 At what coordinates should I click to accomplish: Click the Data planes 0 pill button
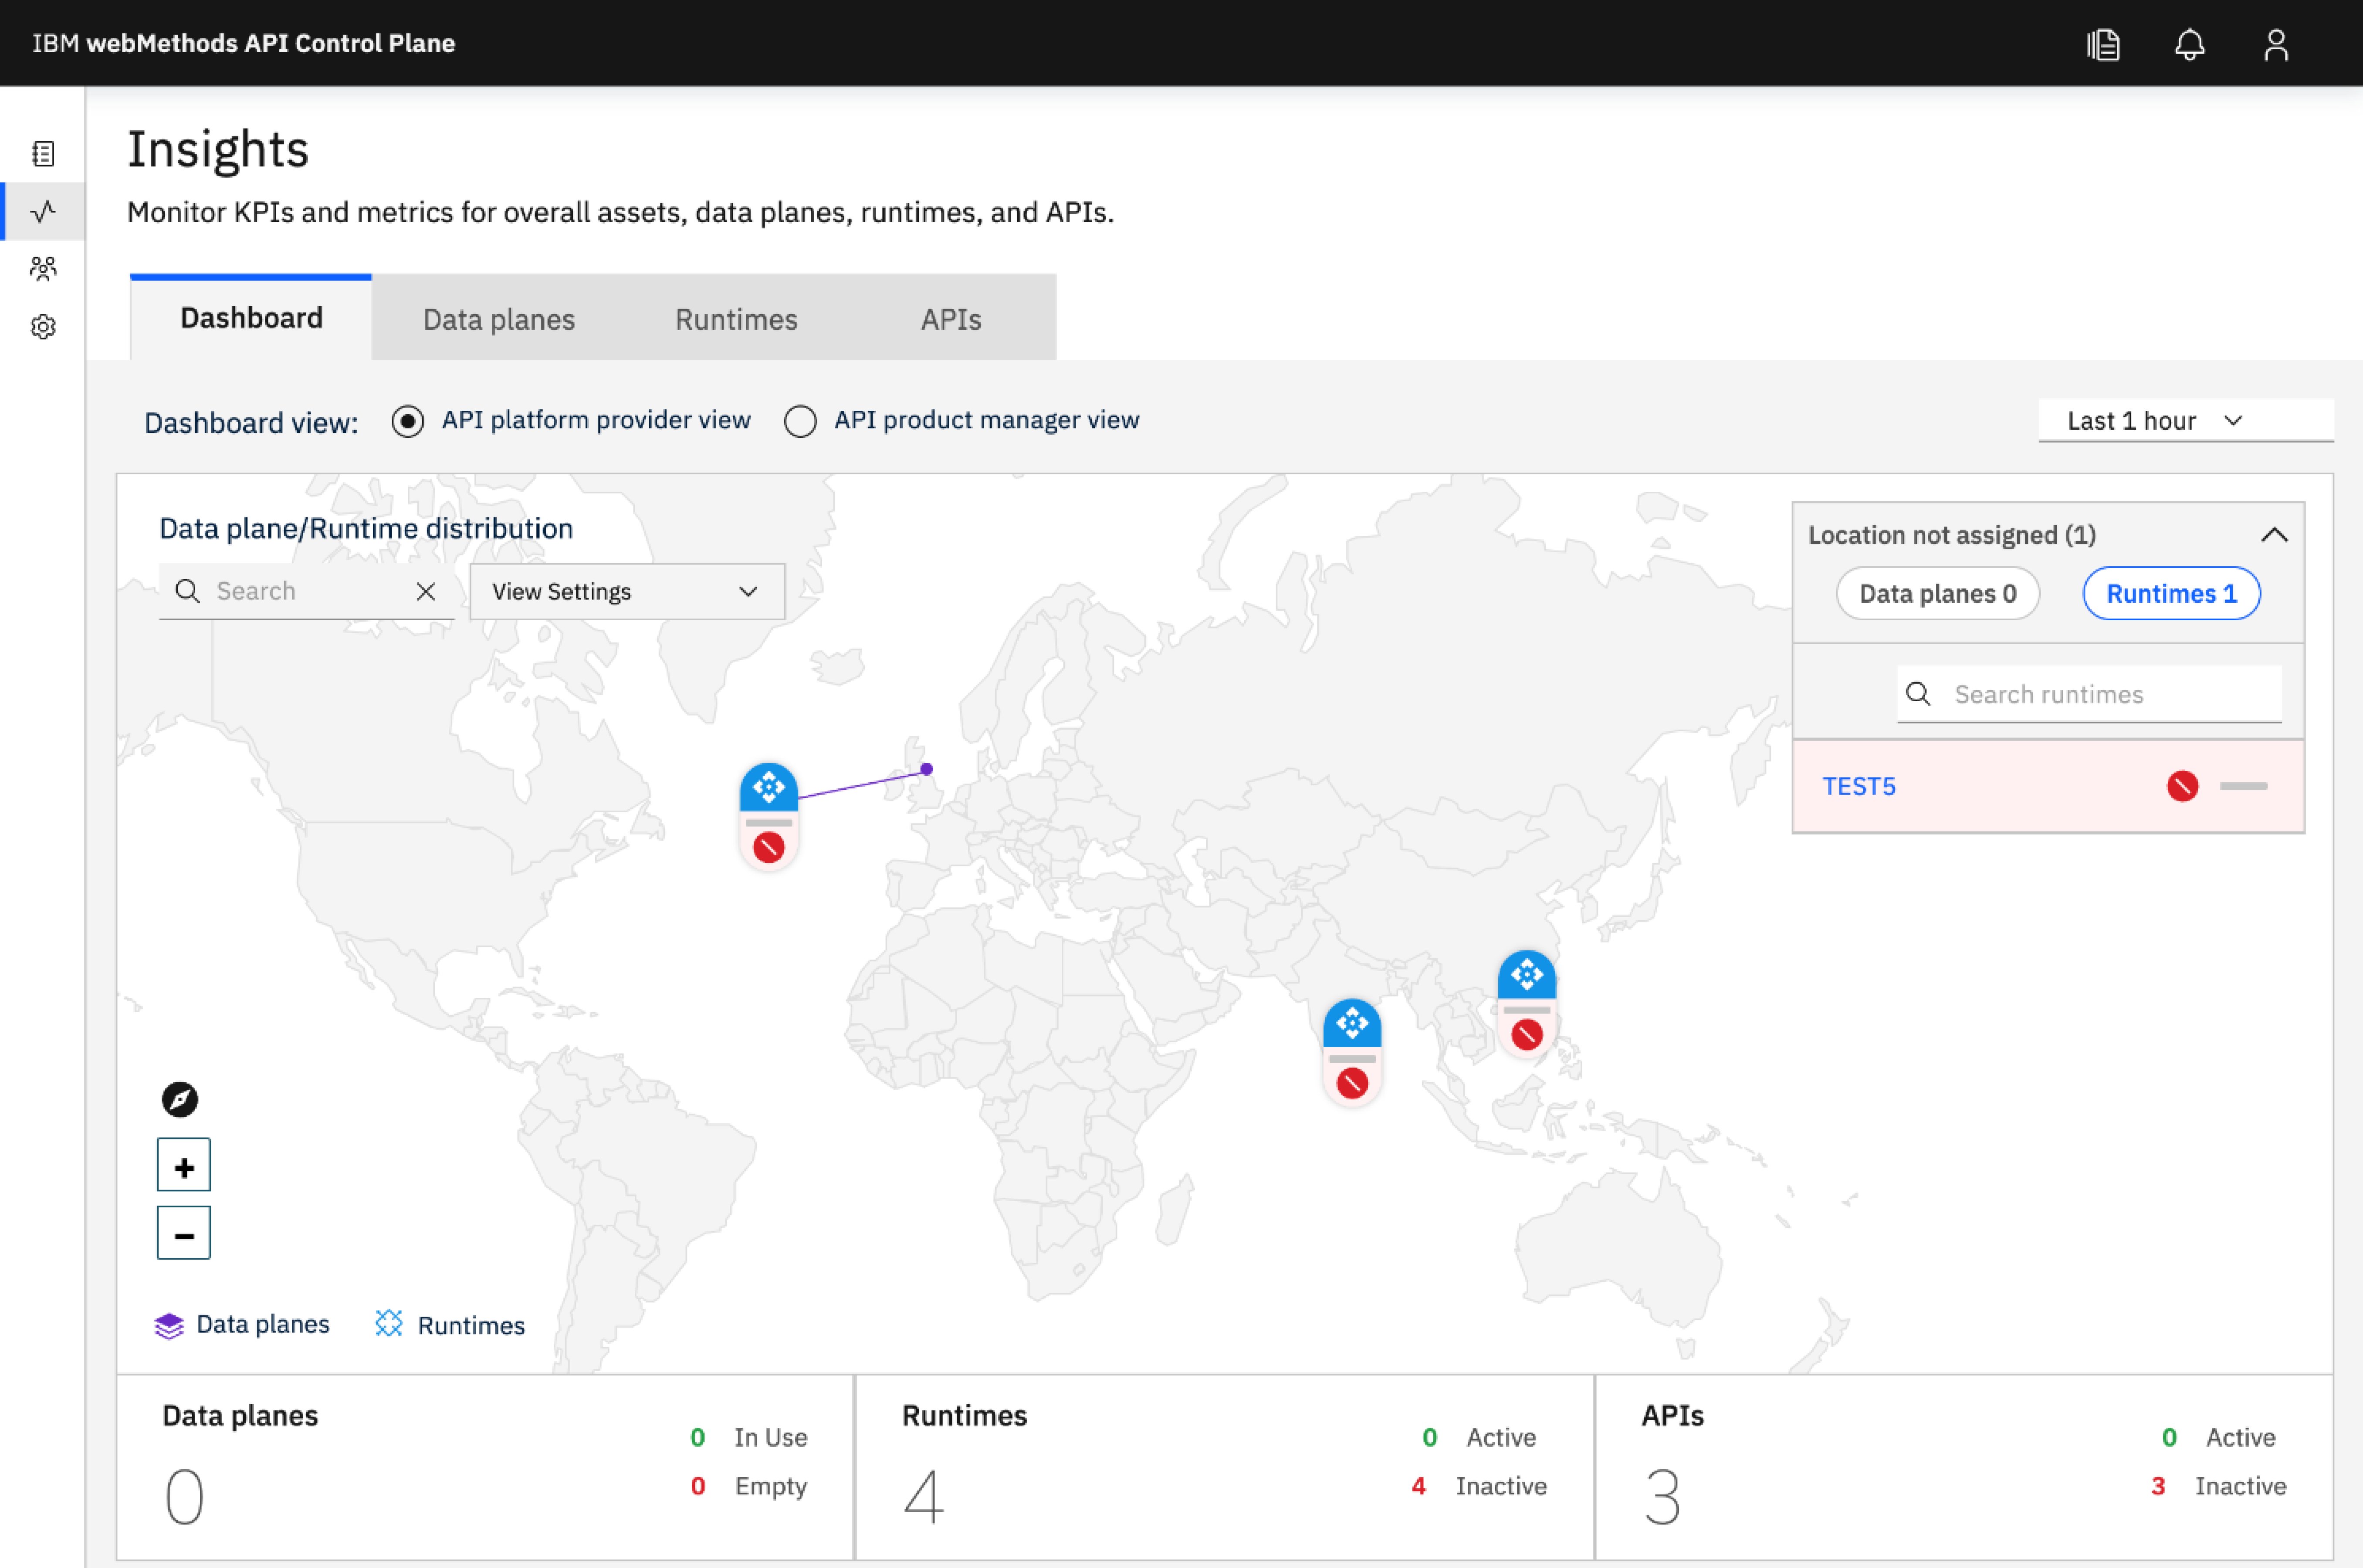[x=1937, y=594]
